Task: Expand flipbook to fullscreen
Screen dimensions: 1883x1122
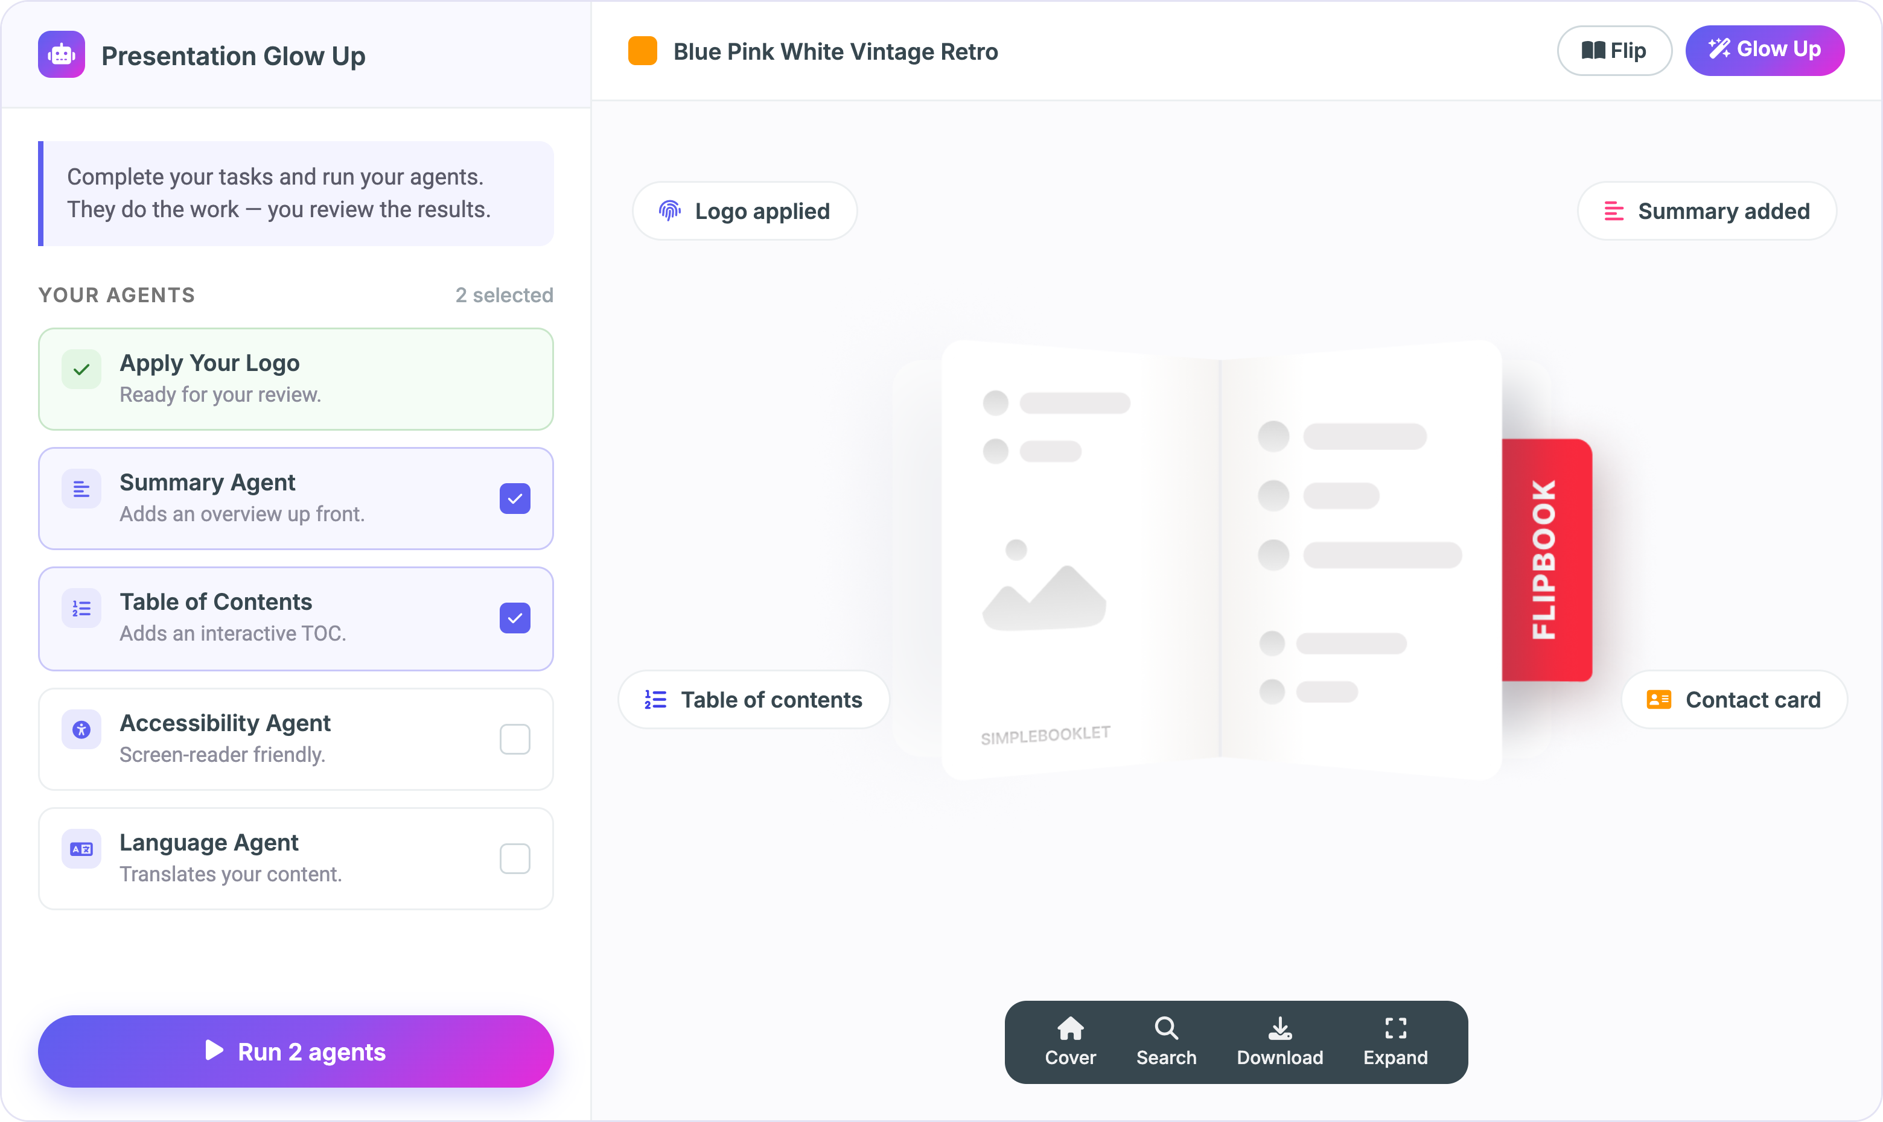Action: tap(1395, 1042)
